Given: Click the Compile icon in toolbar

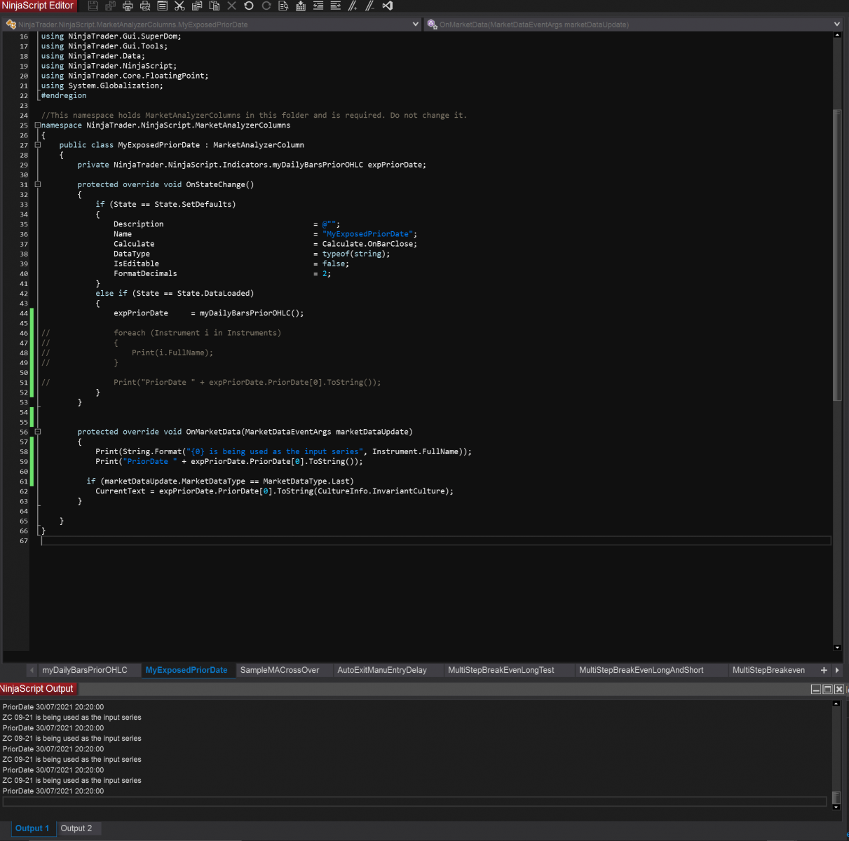Looking at the screenshot, I should (x=301, y=6).
